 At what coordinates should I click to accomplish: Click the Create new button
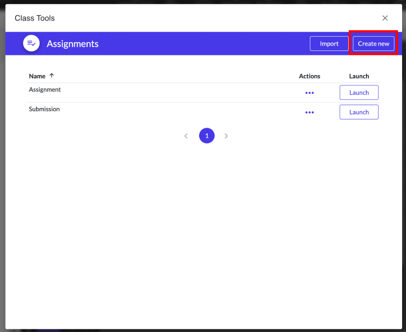point(373,44)
